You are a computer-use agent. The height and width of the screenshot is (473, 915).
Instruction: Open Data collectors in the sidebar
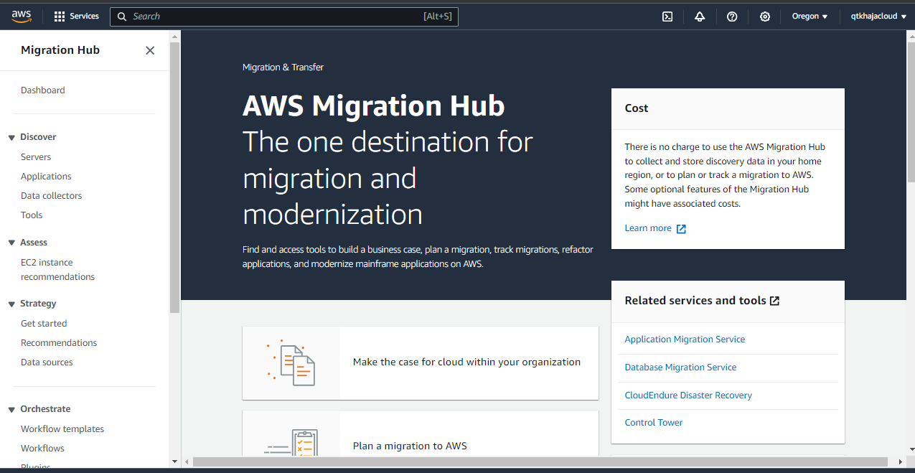pyautogui.click(x=52, y=196)
